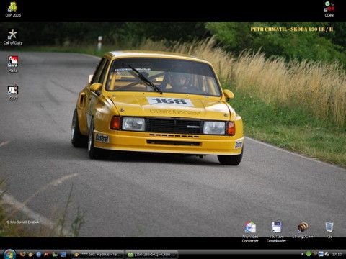Switch to the '[168-283-542]' taskbar window

click(x=152, y=255)
